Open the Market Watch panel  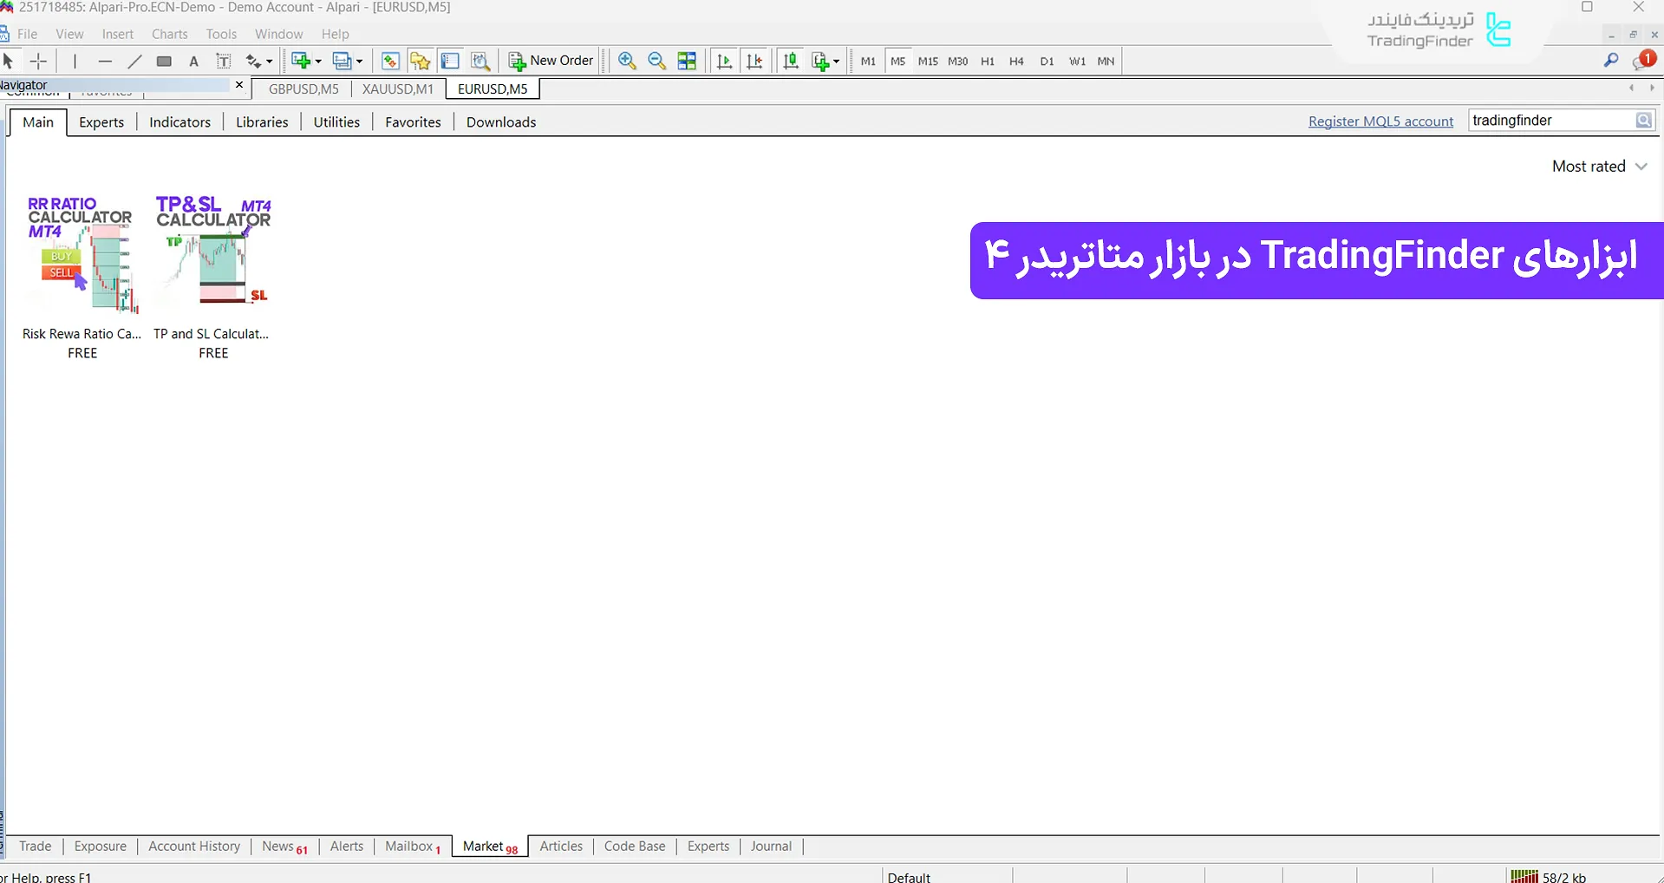(x=390, y=61)
